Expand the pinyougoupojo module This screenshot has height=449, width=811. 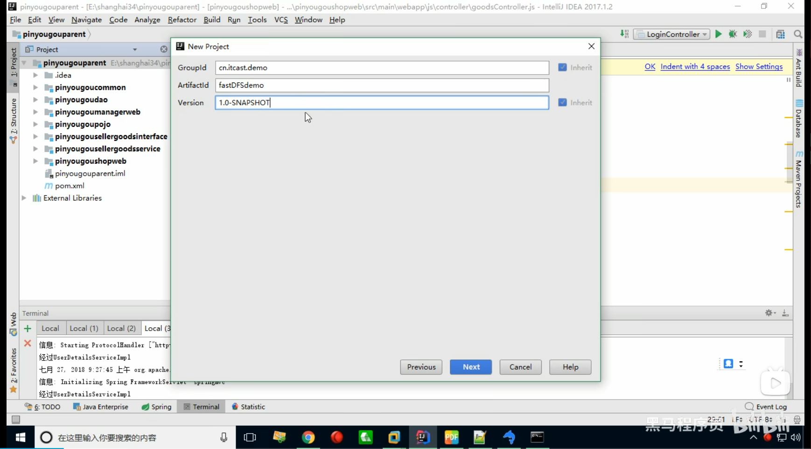(35, 124)
